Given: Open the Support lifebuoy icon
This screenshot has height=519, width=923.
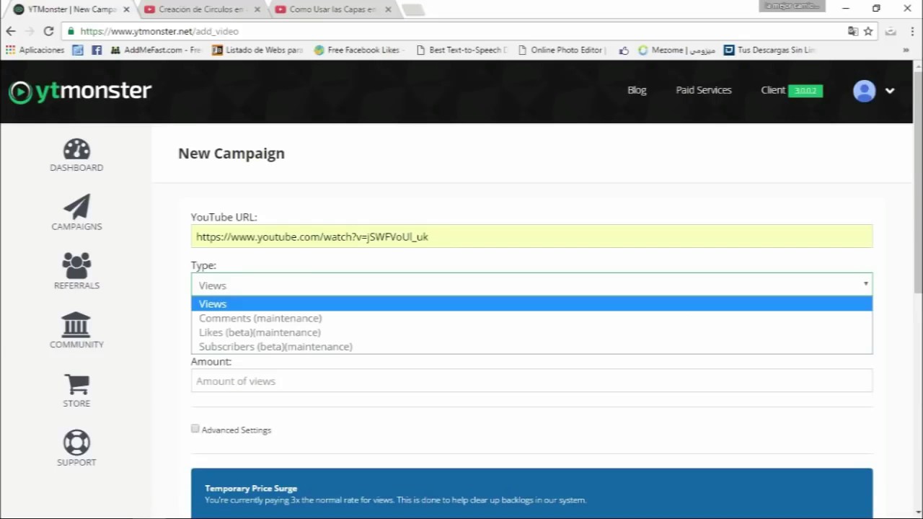Looking at the screenshot, I should [x=76, y=443].
